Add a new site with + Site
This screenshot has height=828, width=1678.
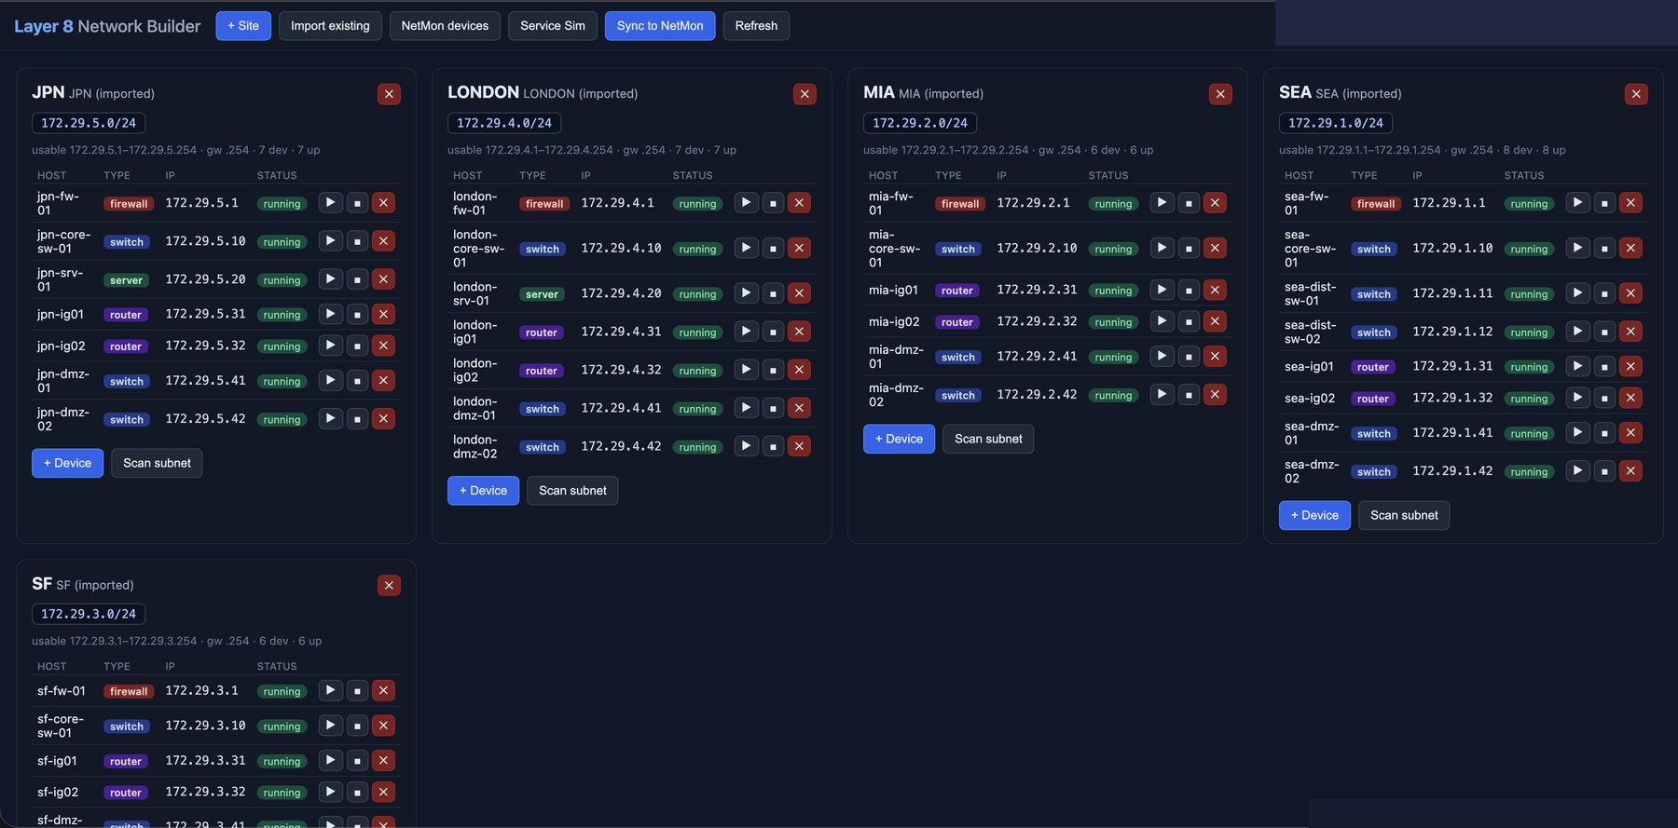point(243,26)
